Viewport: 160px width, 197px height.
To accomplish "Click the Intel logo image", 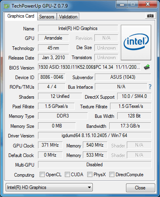I will pos(136,42).
